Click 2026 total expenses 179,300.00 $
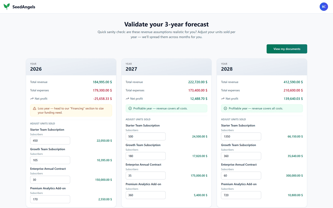 (102, 90)
